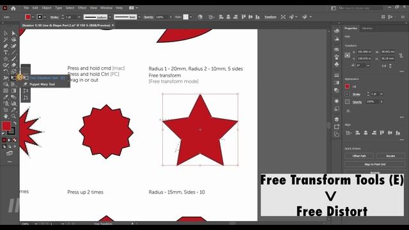Swap fill and stroke colors
Screen dimensions: 409x230
point(15,123)
